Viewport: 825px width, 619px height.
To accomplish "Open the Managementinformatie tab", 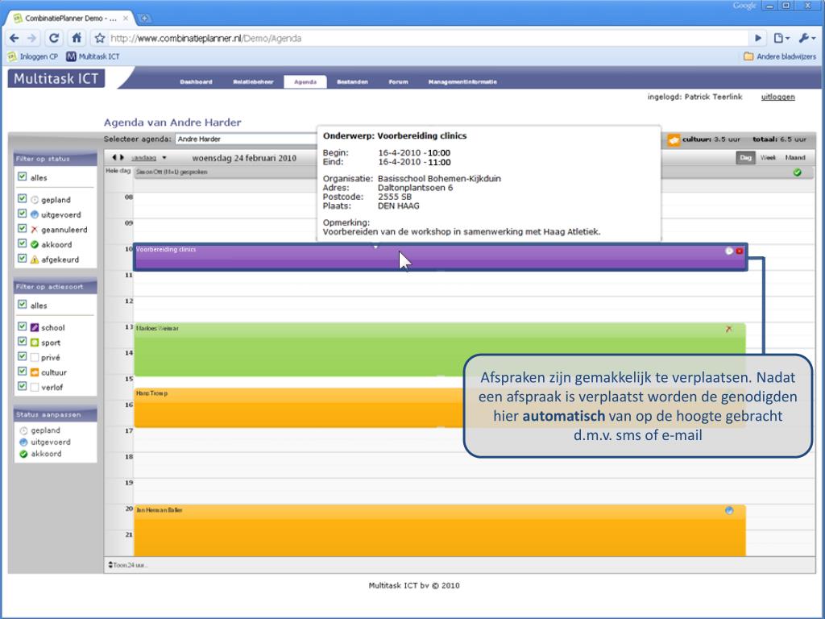I will pos(462,82).
